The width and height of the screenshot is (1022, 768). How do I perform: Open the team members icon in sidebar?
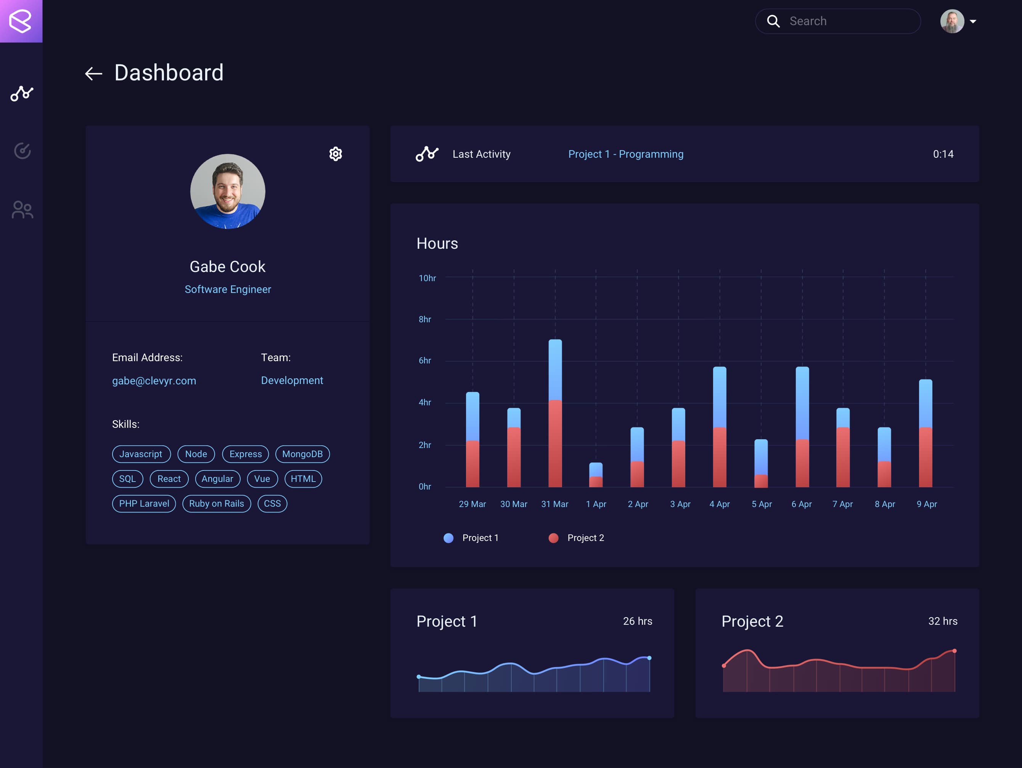(x=22, y=209)
